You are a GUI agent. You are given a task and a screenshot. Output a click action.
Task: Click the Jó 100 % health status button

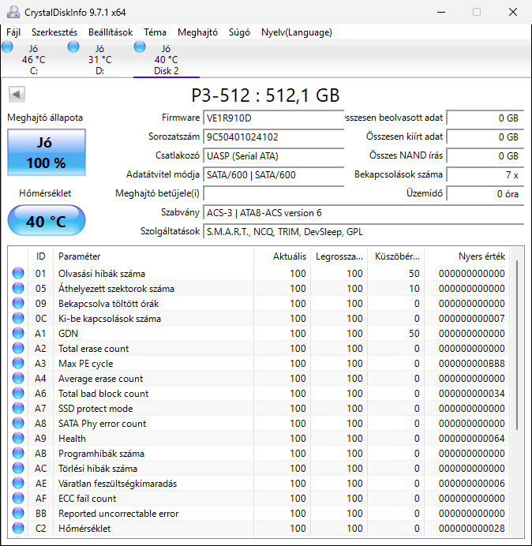click(x=47, y=152)
